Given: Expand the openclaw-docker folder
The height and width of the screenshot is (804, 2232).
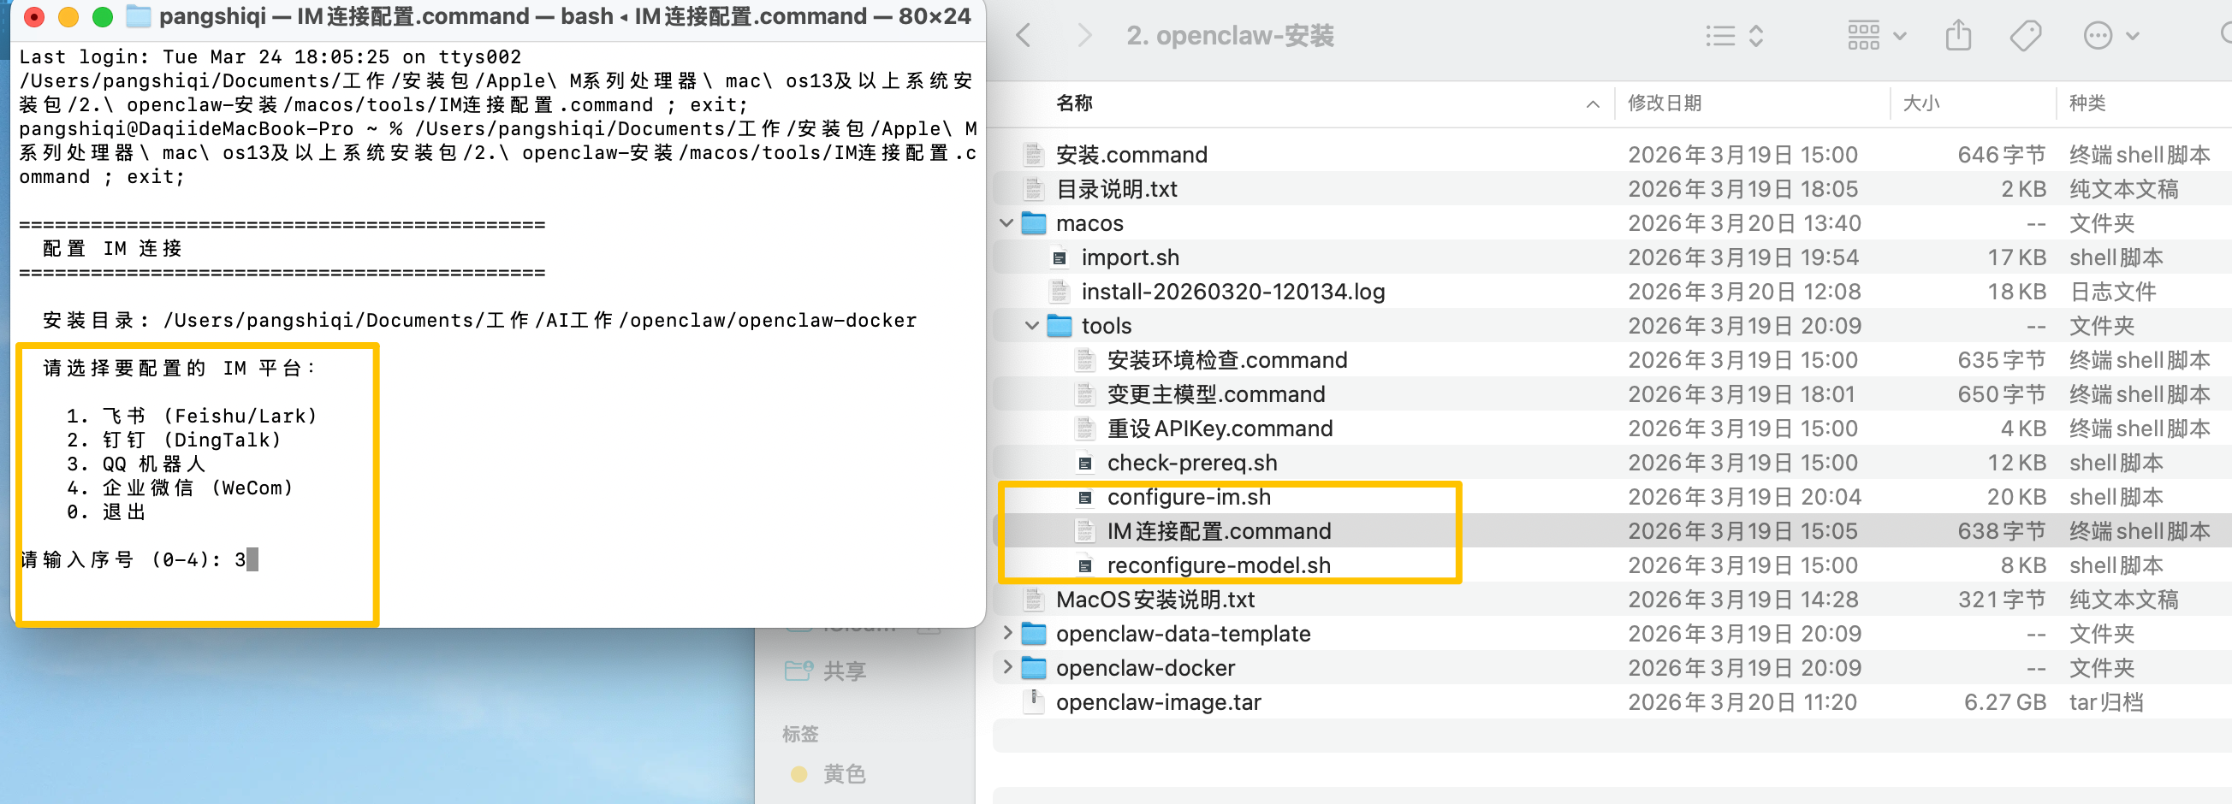Looking at the screenshot, I should point(1006,667).
